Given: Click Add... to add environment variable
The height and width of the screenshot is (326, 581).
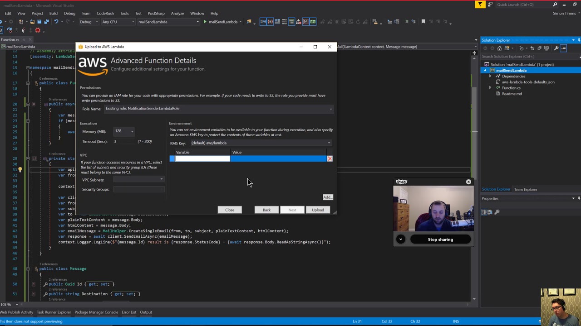Looking at the screenshot, I should [327, 197].
